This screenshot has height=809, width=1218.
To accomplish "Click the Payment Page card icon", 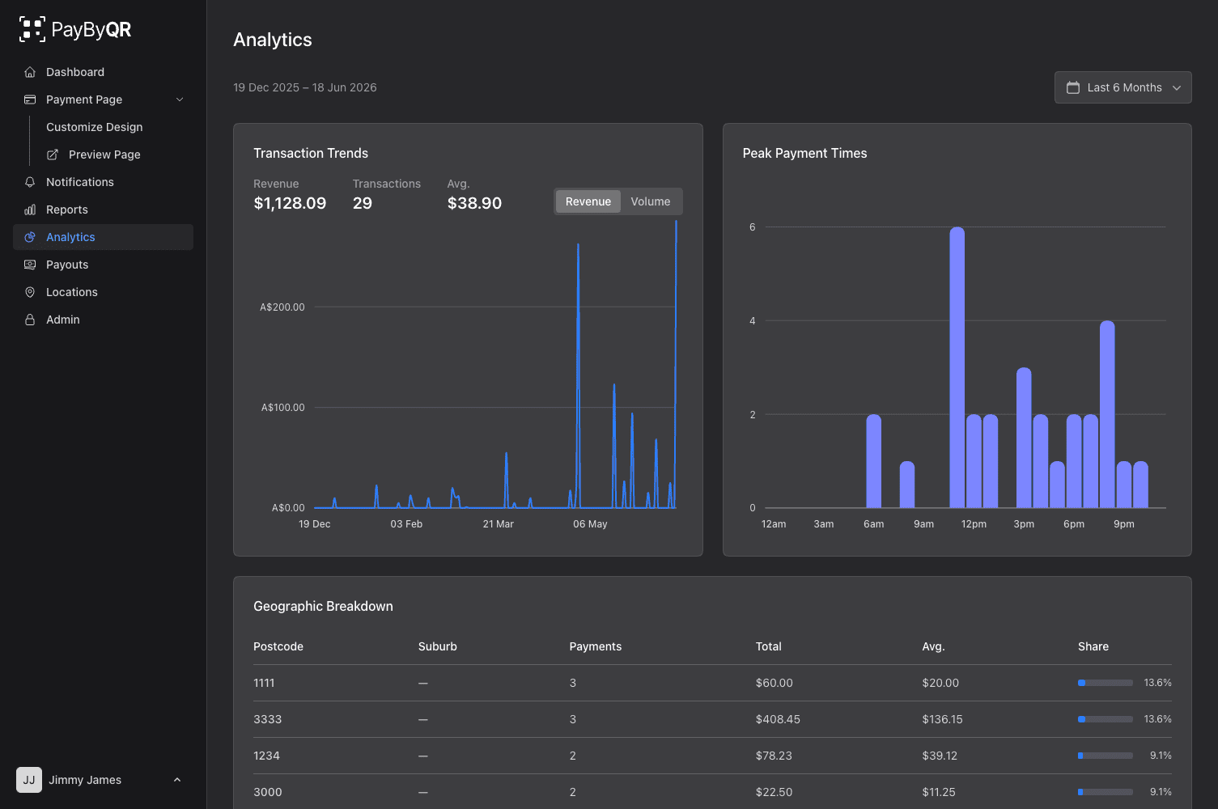I will tap(30, 100).
